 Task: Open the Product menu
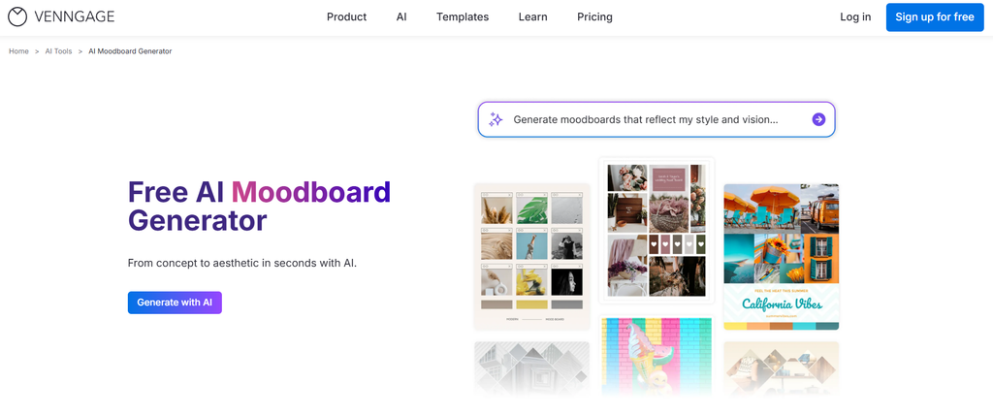[346, 17]
